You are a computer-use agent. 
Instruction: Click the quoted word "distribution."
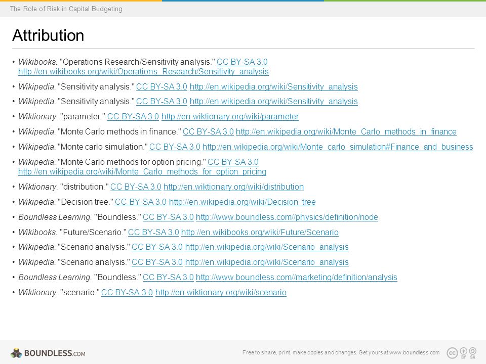pyautogui.click(x=84, y=187)
